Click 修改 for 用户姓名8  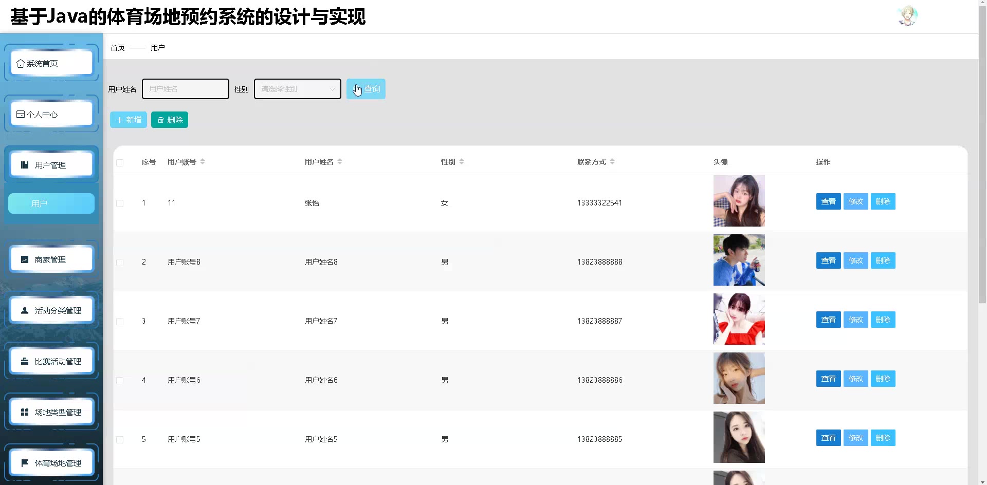click(x=856, y=260)
